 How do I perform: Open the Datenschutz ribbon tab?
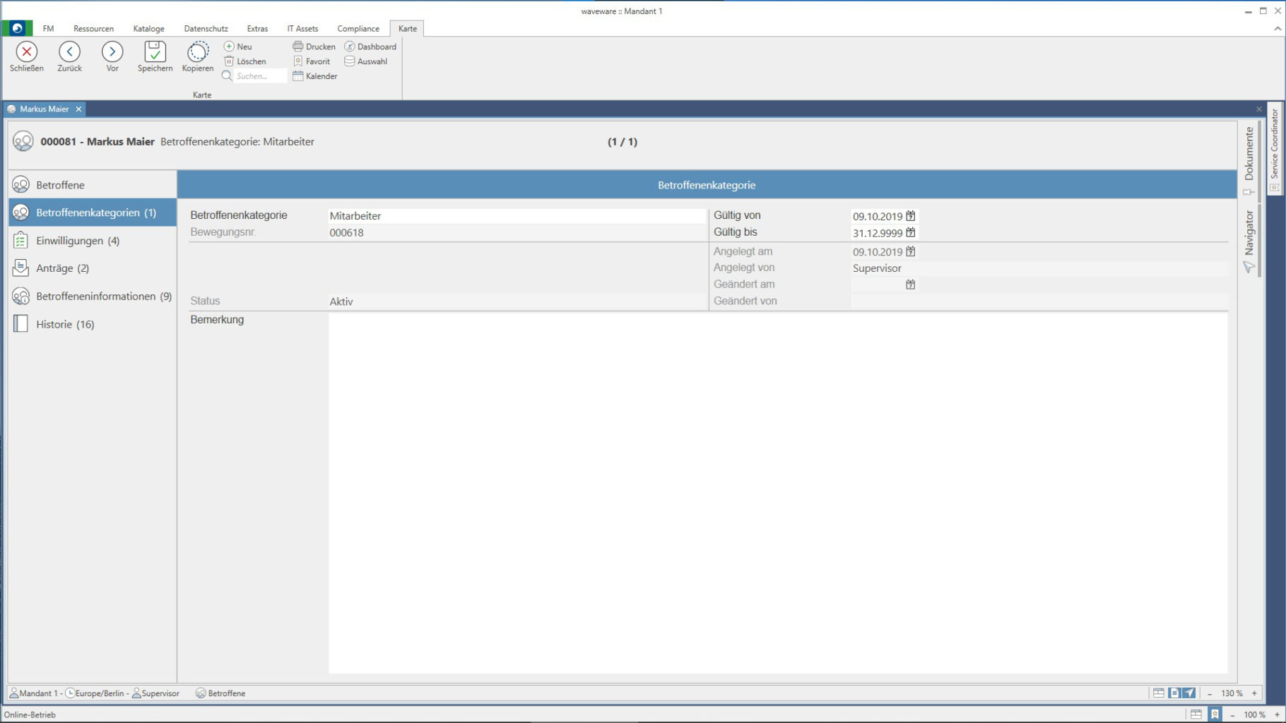click(206, 29)
